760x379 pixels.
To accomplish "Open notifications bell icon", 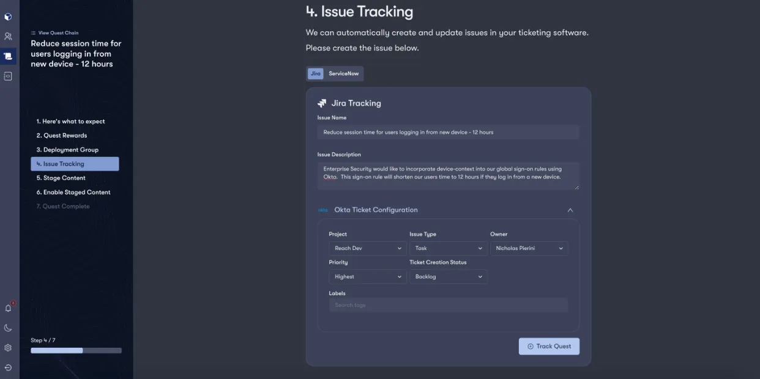I will point(8,308).
